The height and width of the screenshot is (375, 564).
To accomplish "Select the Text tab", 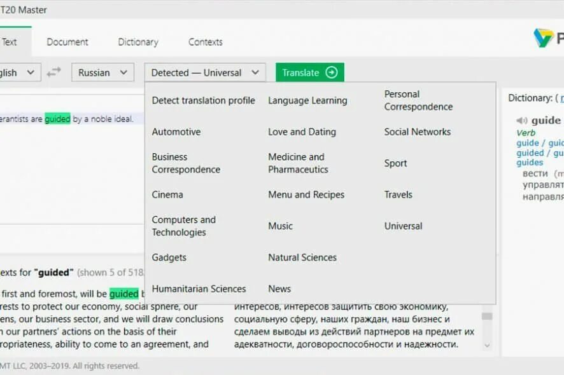I will click(x=10, y=42).
